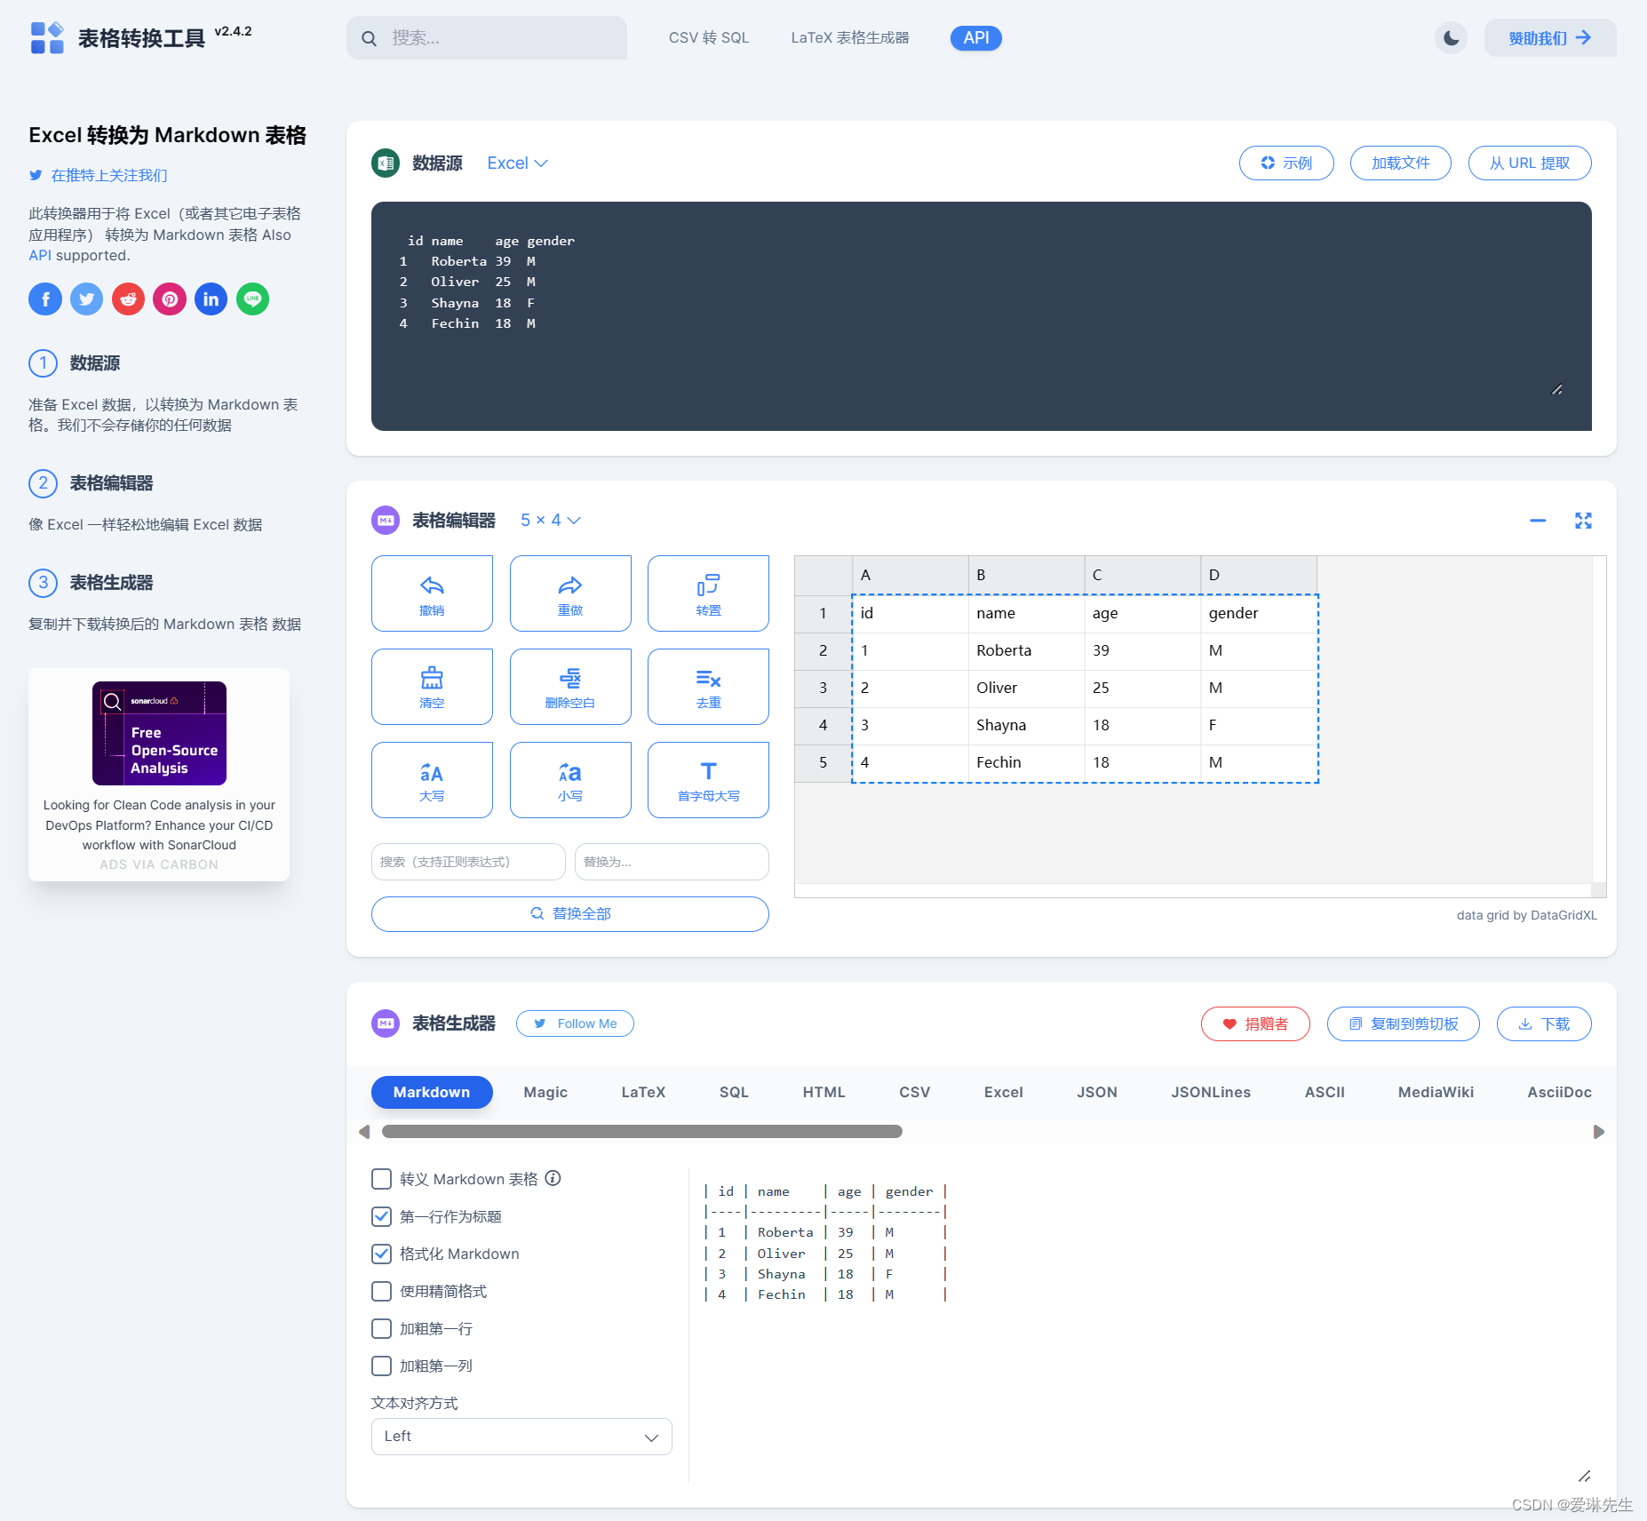Click the 下载 download button
The width and height of the screenshot is (1647, 1521).
1544,1023
